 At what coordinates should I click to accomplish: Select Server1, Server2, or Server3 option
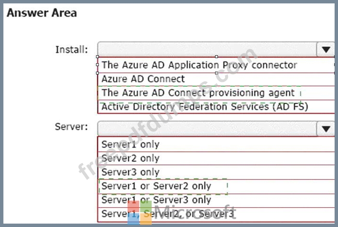coord(168,214)
